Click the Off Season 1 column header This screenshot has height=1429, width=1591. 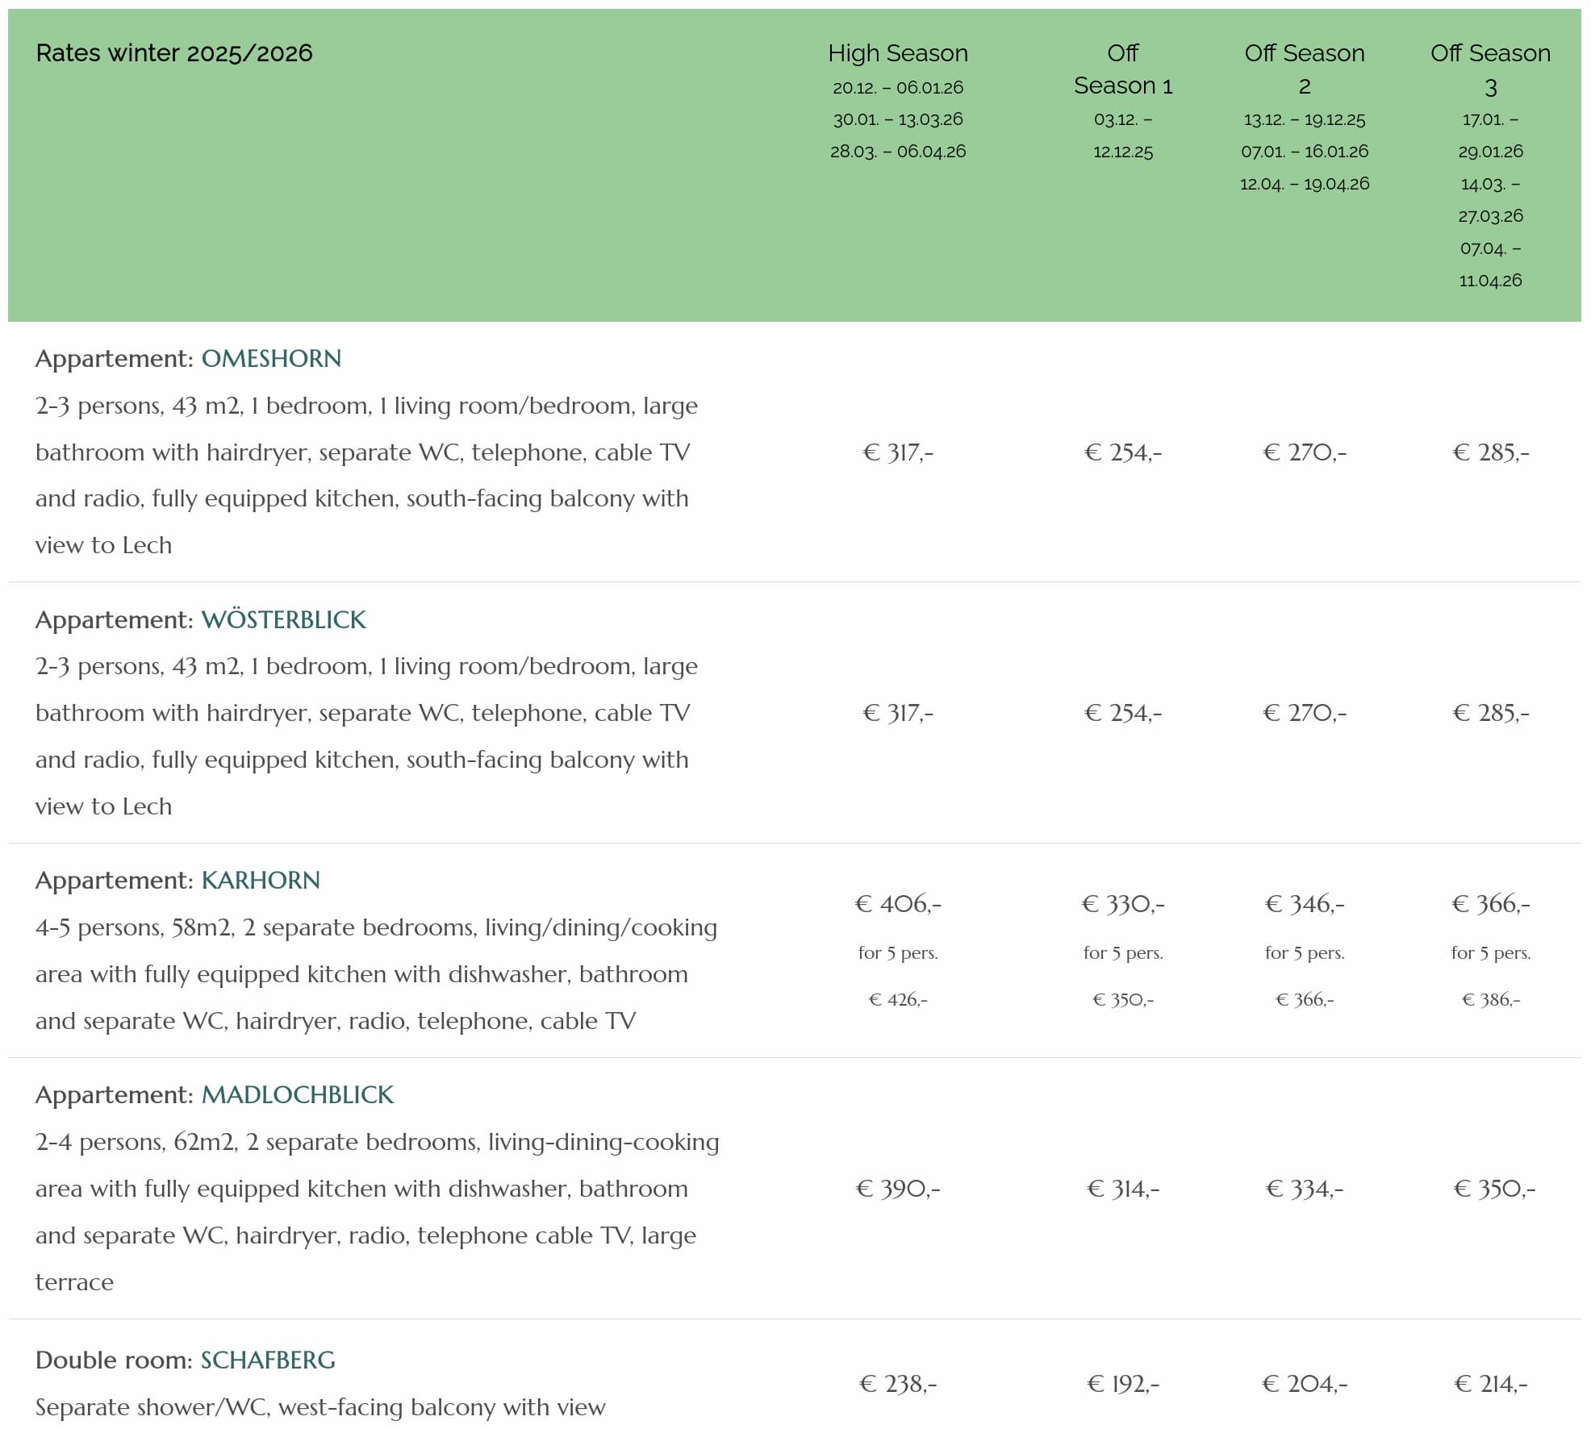1122,69
